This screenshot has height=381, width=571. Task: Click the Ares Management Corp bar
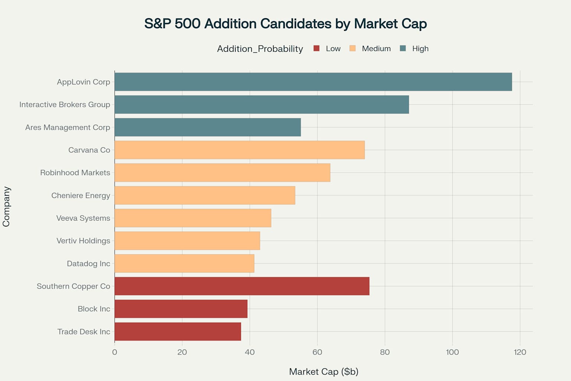[x=207, y=127]
